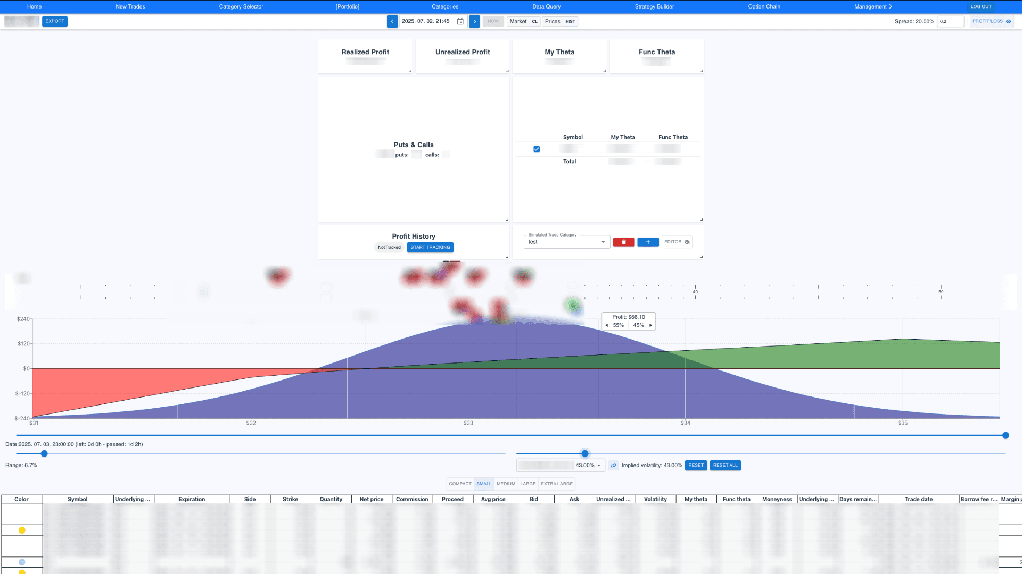Toggle the Market CL switch

tap(524, 21)
